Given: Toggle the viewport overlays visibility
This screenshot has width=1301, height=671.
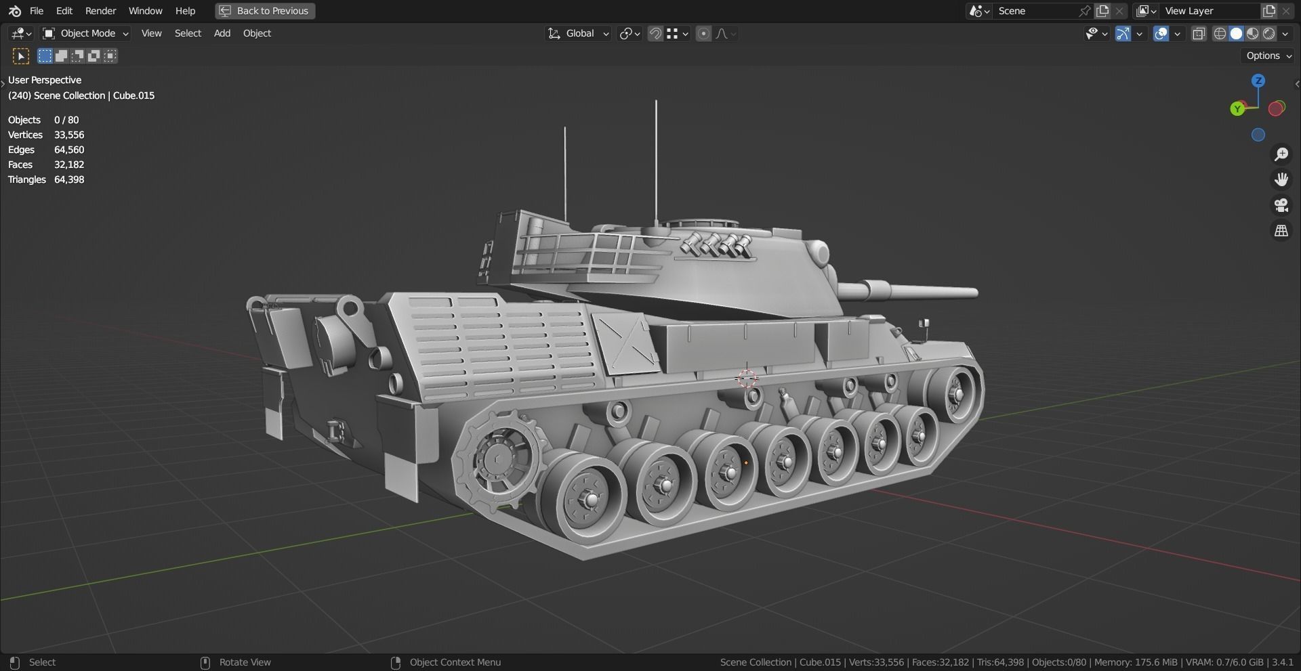Looking at the screenshot, I should 1161,33.
